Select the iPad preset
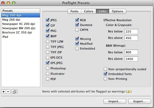The height and width of the screenshot is (108, 154). (6, 37)
